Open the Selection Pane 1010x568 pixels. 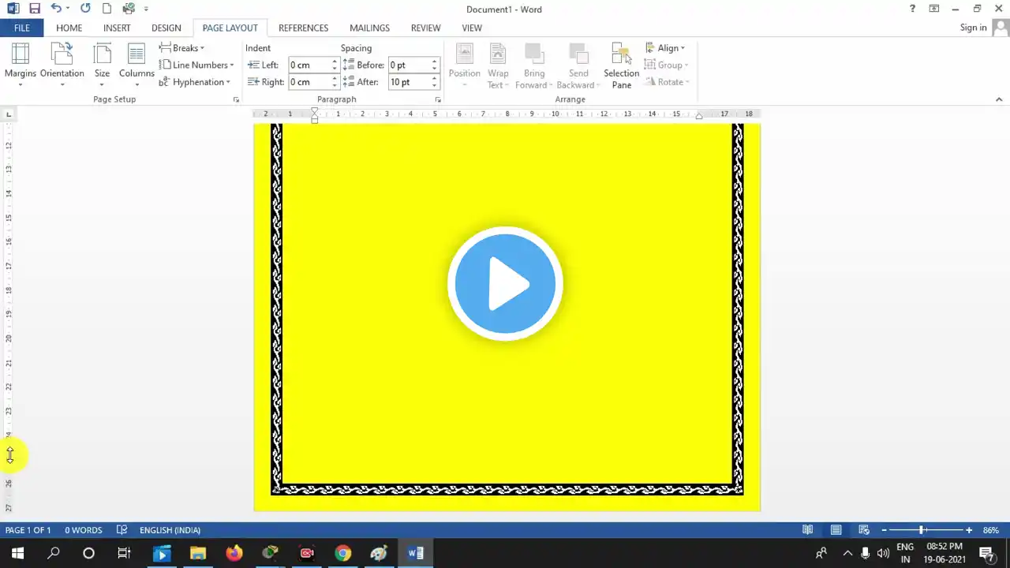coord(621,65)
